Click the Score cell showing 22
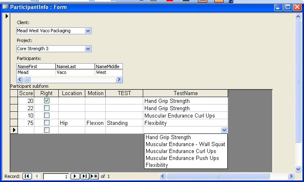This screenshot has width=304, height=182. (x=26, y=108)
